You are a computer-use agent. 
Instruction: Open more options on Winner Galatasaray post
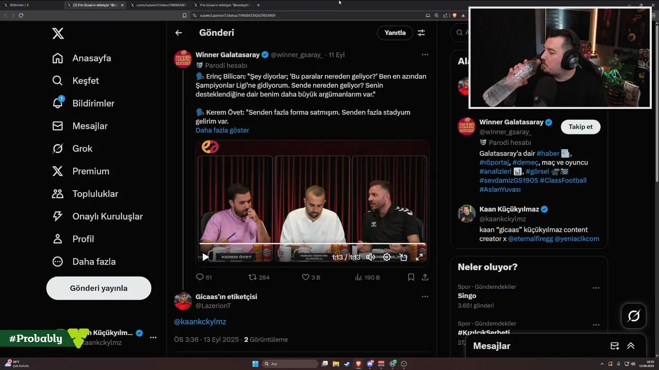pyautogui.click(x=425, y=54)
